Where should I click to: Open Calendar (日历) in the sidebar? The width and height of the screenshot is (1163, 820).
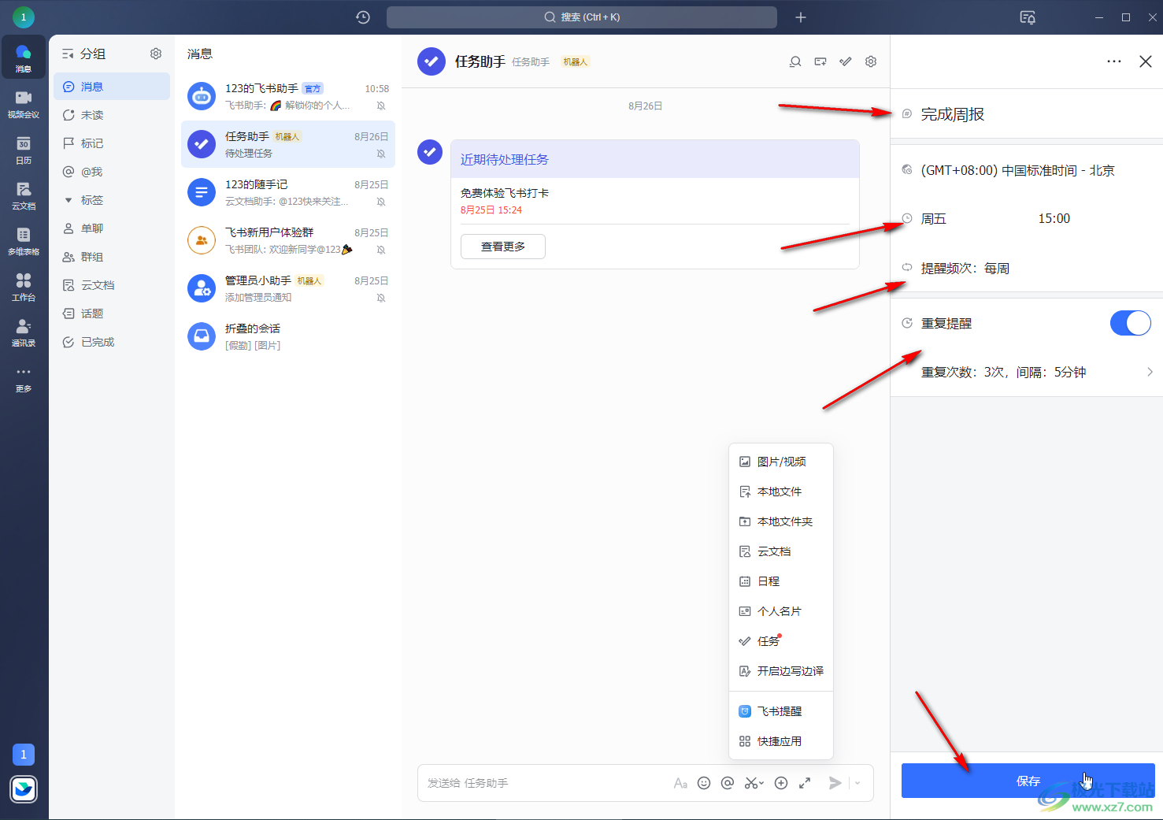pyautogui.click(x=24, y=149)
